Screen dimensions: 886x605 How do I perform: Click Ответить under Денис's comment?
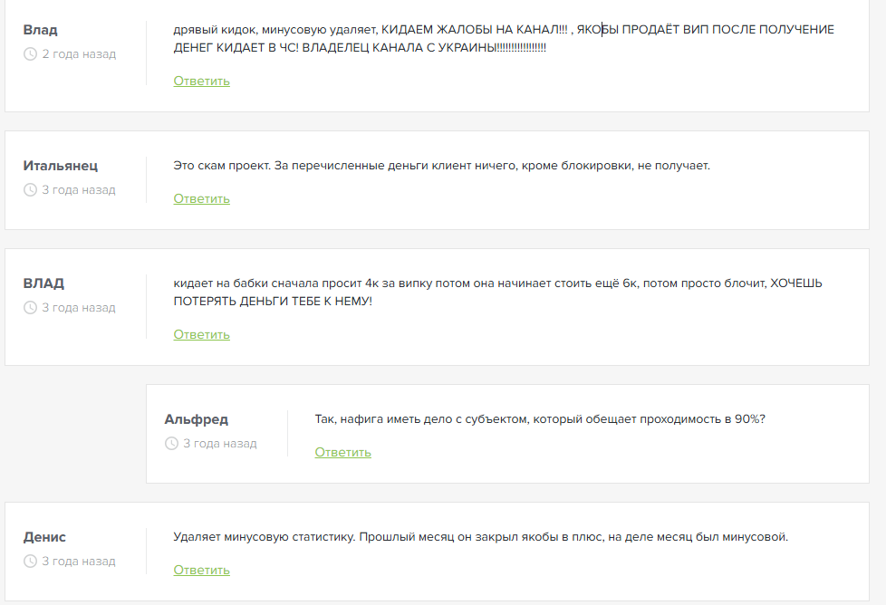(x=202, y=570)
